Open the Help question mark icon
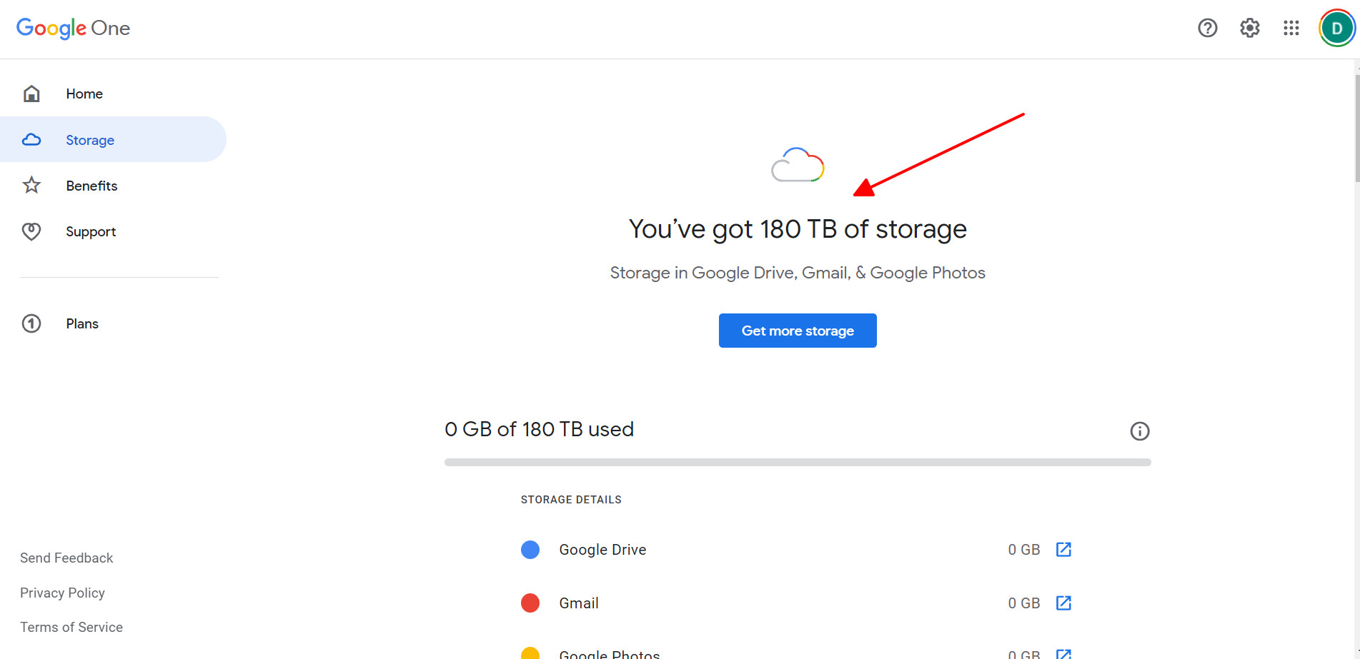1360x659 pixels. [1208, 28]
